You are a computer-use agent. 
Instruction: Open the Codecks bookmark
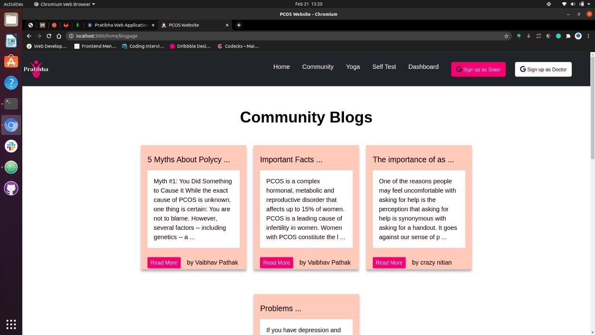tap(238, 46)
